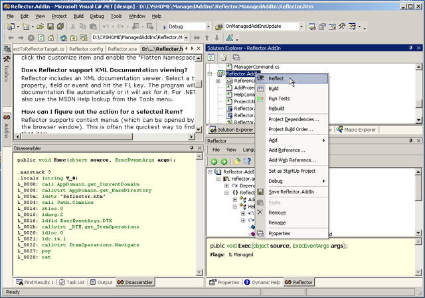Viewport: 425px width, 298px height.
Task: Click the AddIns icon in left sidebar
Action: coord(7,117)
